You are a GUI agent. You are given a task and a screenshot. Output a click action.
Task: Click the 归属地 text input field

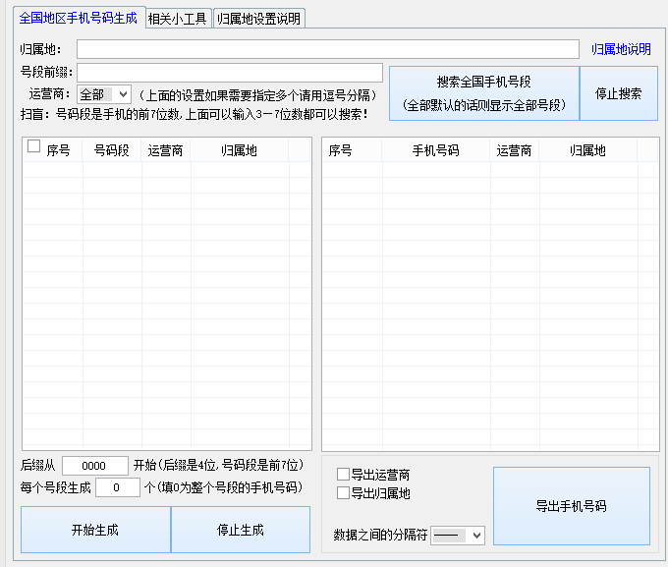click(327, 49)
